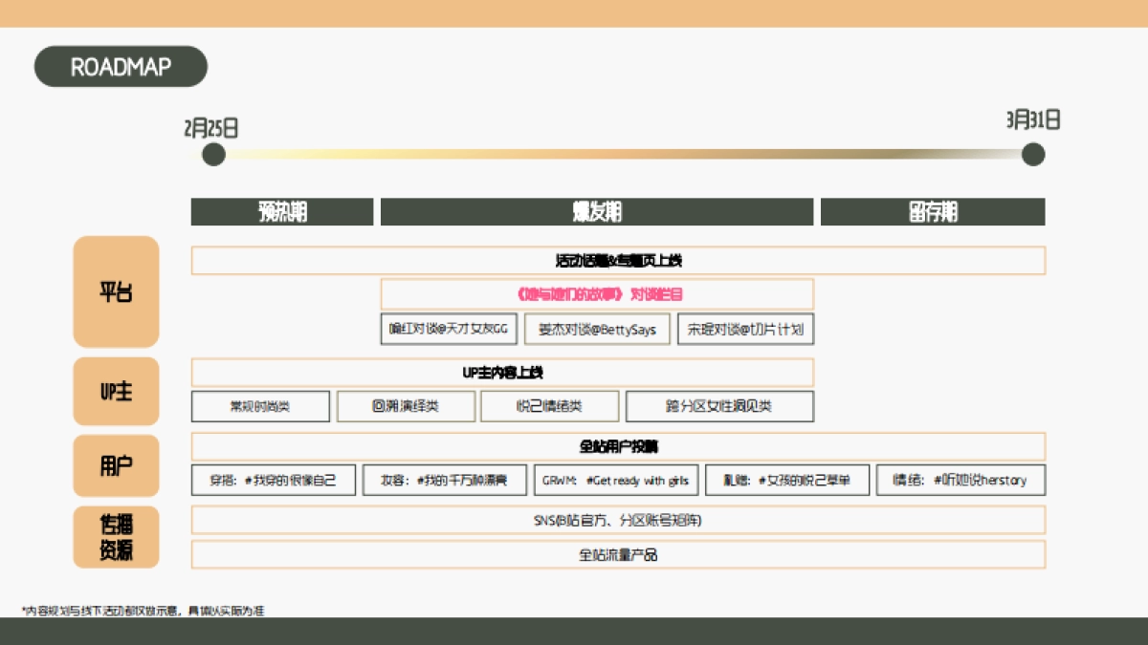Click the ROADMAP badge at top left
This screenshot has height=645, width=1148.
[121, 67]
